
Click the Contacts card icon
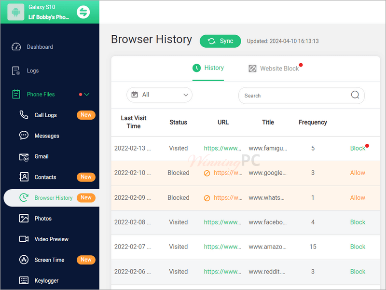(24, 177)
